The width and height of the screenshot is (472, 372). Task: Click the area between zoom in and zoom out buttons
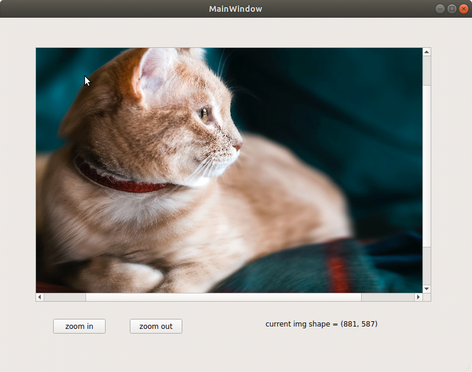coord(117,326)
